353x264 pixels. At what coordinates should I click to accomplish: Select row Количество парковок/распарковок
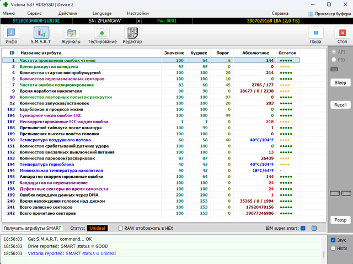click(x=151, y=159)
